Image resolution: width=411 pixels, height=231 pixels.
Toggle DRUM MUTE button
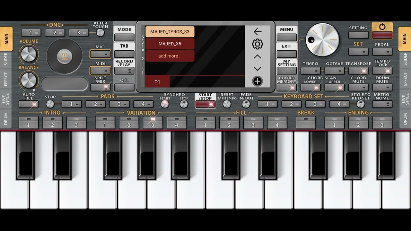click(382, 87)
